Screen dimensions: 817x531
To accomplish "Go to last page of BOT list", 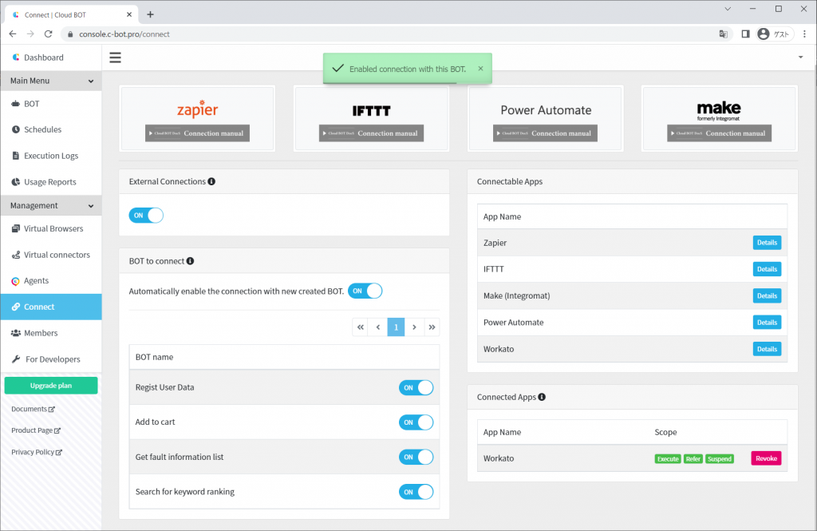I will click(432, 327).
